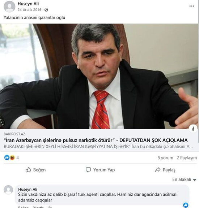The height and width of the screenshot is (208, 199).
Task: Open the 5 yorum comments list
Action: [165, 158]
